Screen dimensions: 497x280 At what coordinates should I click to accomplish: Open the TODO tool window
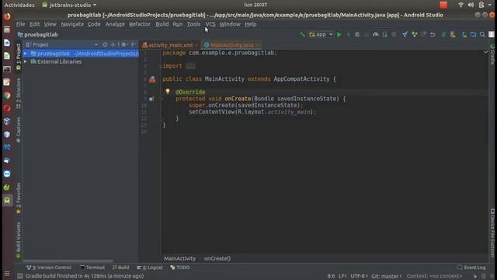[180, 268]
